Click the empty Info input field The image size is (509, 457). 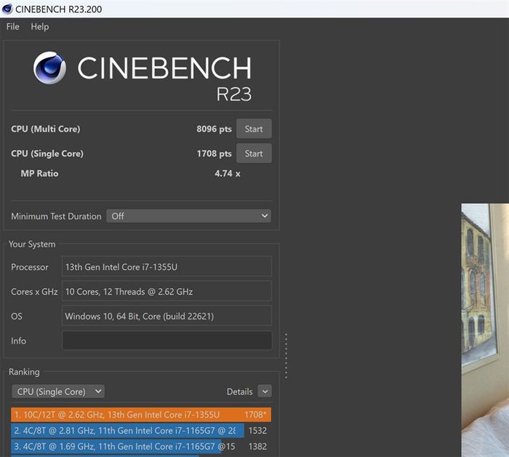point(167,341)
